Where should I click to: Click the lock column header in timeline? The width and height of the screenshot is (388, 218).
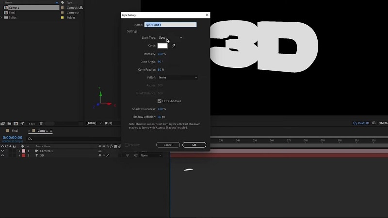14,146
